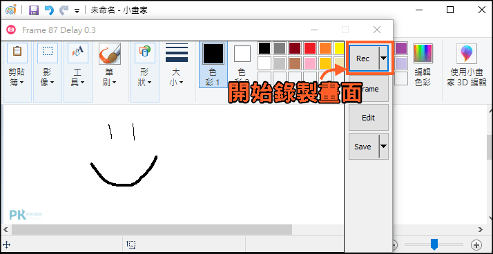Click the horizontal scrollbar under the canvas
The image size is (493, 254).
(152, 229)
